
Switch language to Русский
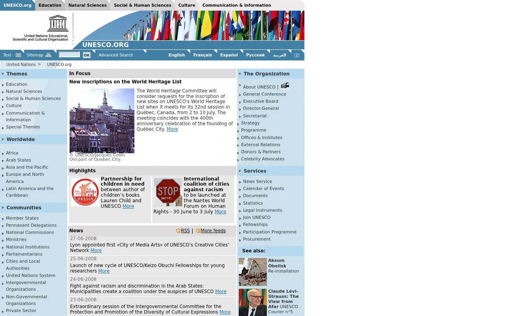[255, 55]
